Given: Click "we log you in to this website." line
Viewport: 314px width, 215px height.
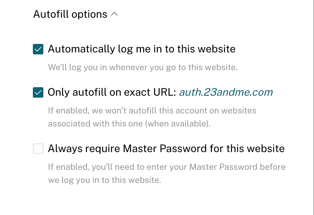Looking at the screenshot, I should tap(104, 180).
